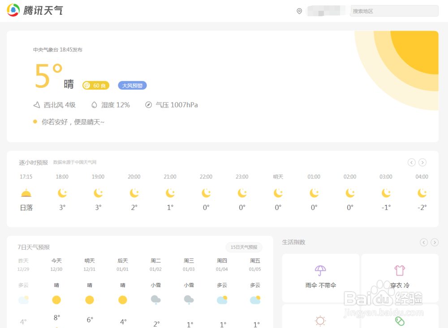The image size is (448, 328).
Task: Click the sun UV index icon
Action: coord(320,320)
